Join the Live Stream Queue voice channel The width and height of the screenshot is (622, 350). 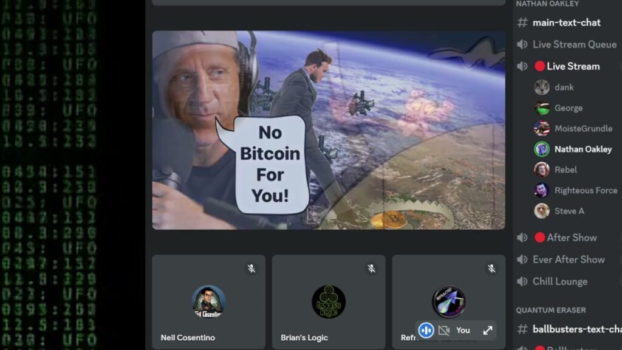click(x=575, y=44)
